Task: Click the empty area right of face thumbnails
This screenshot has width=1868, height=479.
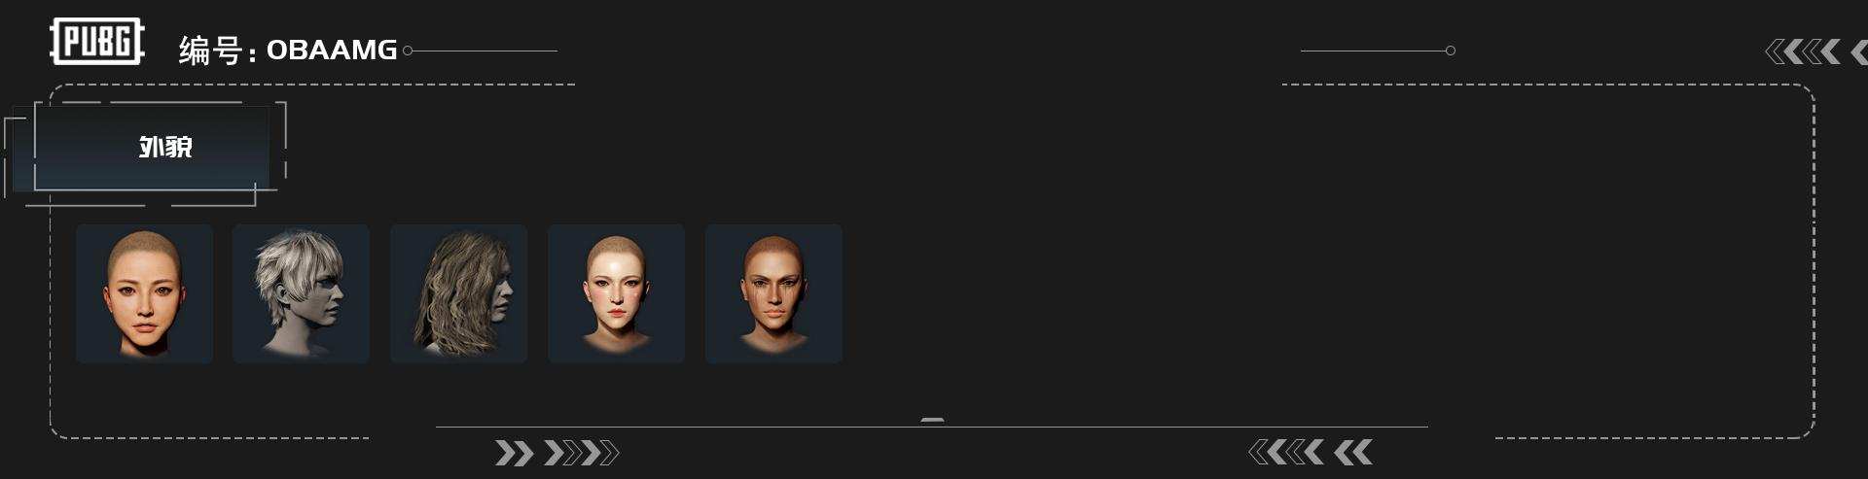Action: coord(1323,293)
